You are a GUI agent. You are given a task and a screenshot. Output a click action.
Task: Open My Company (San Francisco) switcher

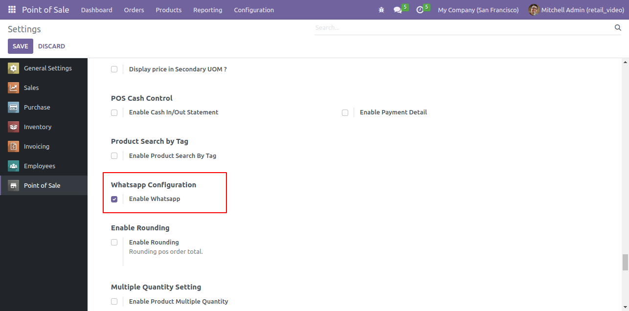(478, 10)
